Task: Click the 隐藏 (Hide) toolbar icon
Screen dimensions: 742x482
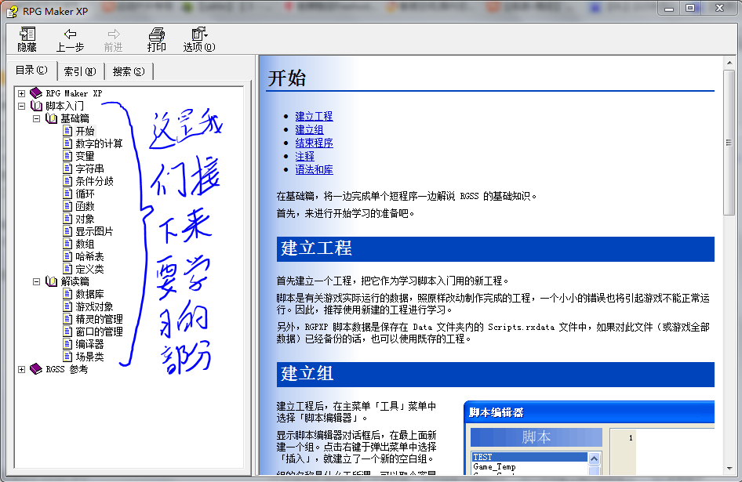Action: (27, 34)
